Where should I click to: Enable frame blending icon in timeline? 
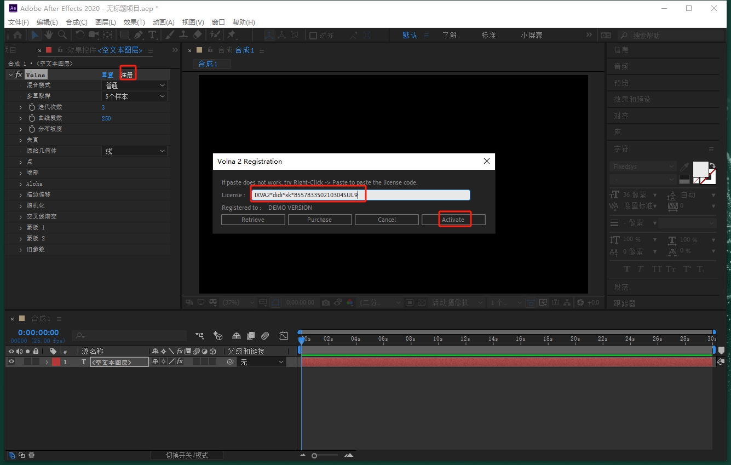click(251, 336)
